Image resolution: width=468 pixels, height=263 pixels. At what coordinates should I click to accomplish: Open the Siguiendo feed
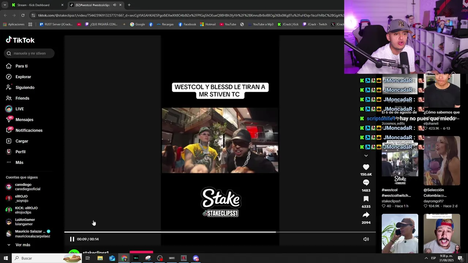click(x=25, y=88)
